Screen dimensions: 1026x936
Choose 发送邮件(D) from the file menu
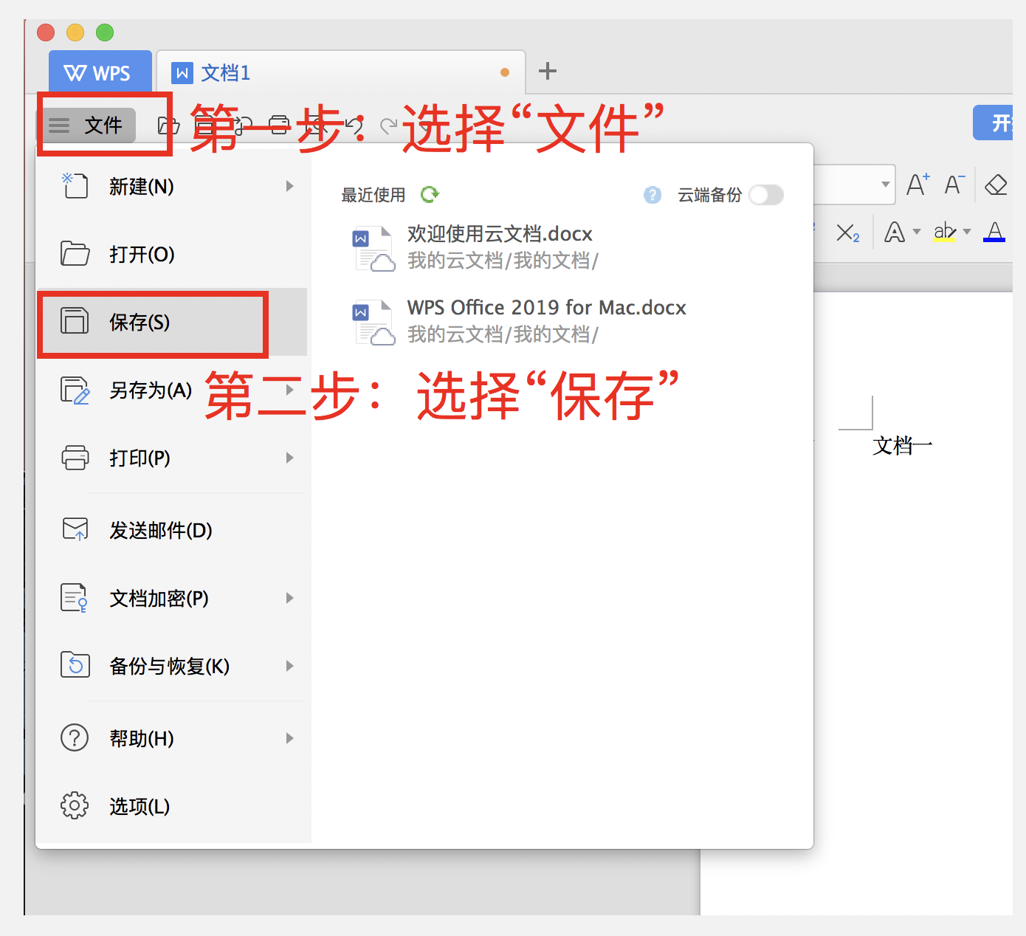[172, 530]
